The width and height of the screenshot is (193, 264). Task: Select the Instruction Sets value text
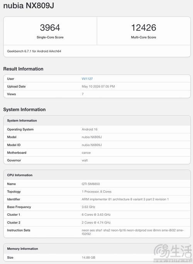[x=133, y=232]
